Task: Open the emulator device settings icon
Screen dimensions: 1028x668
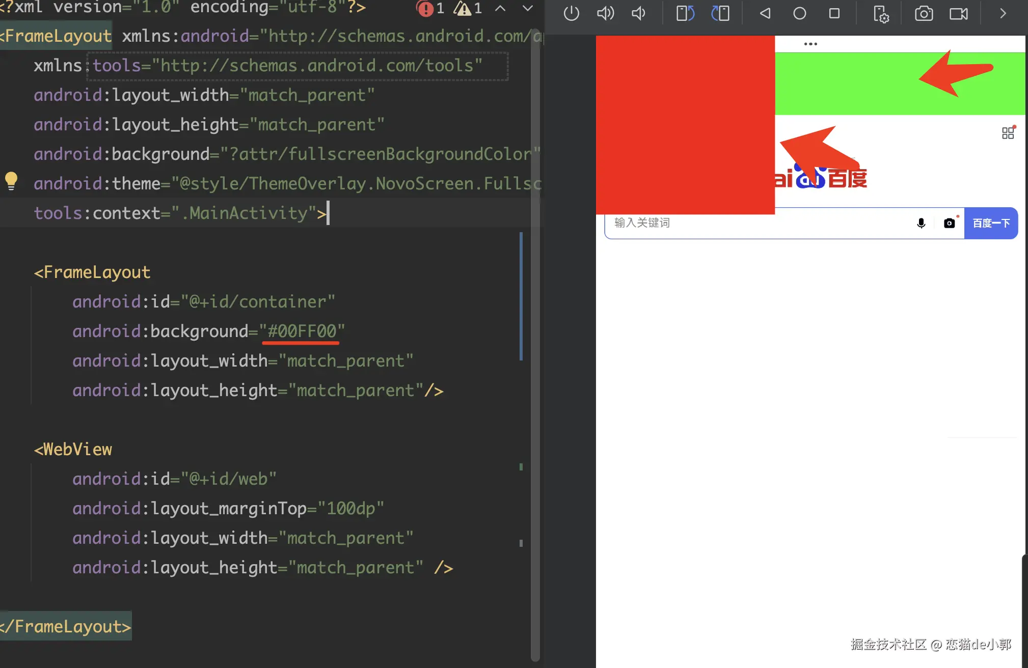Action: click(881, 14)
